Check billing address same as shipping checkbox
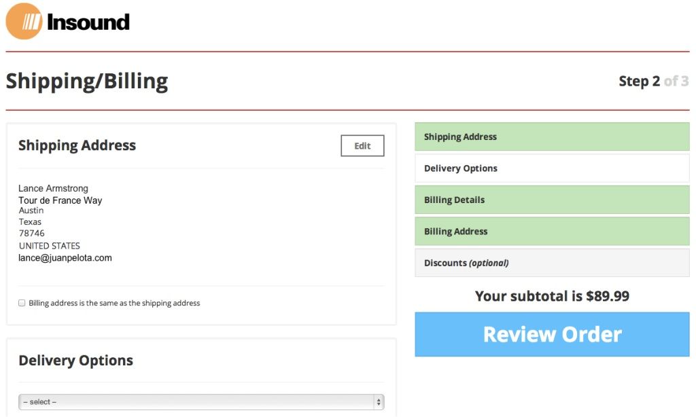The image size is (696, 417). [22, 303]
